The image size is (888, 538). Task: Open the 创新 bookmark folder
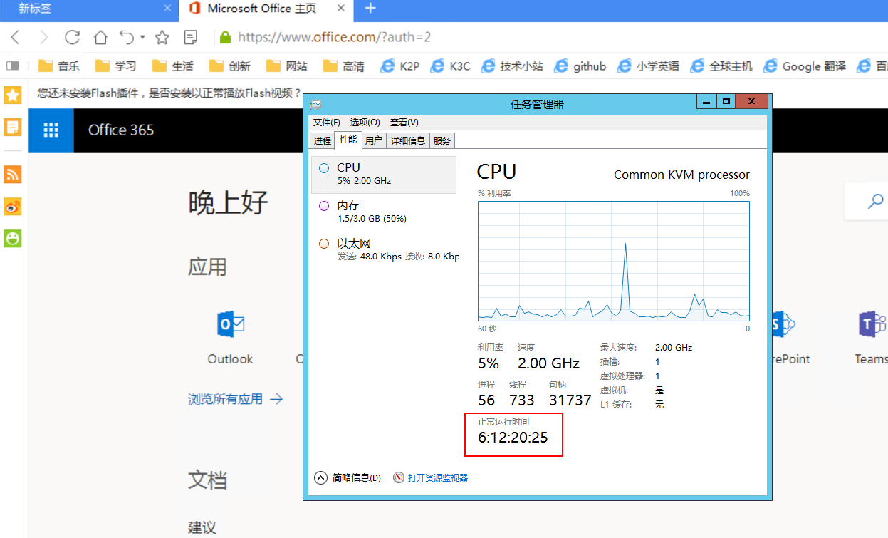[230, 66]
